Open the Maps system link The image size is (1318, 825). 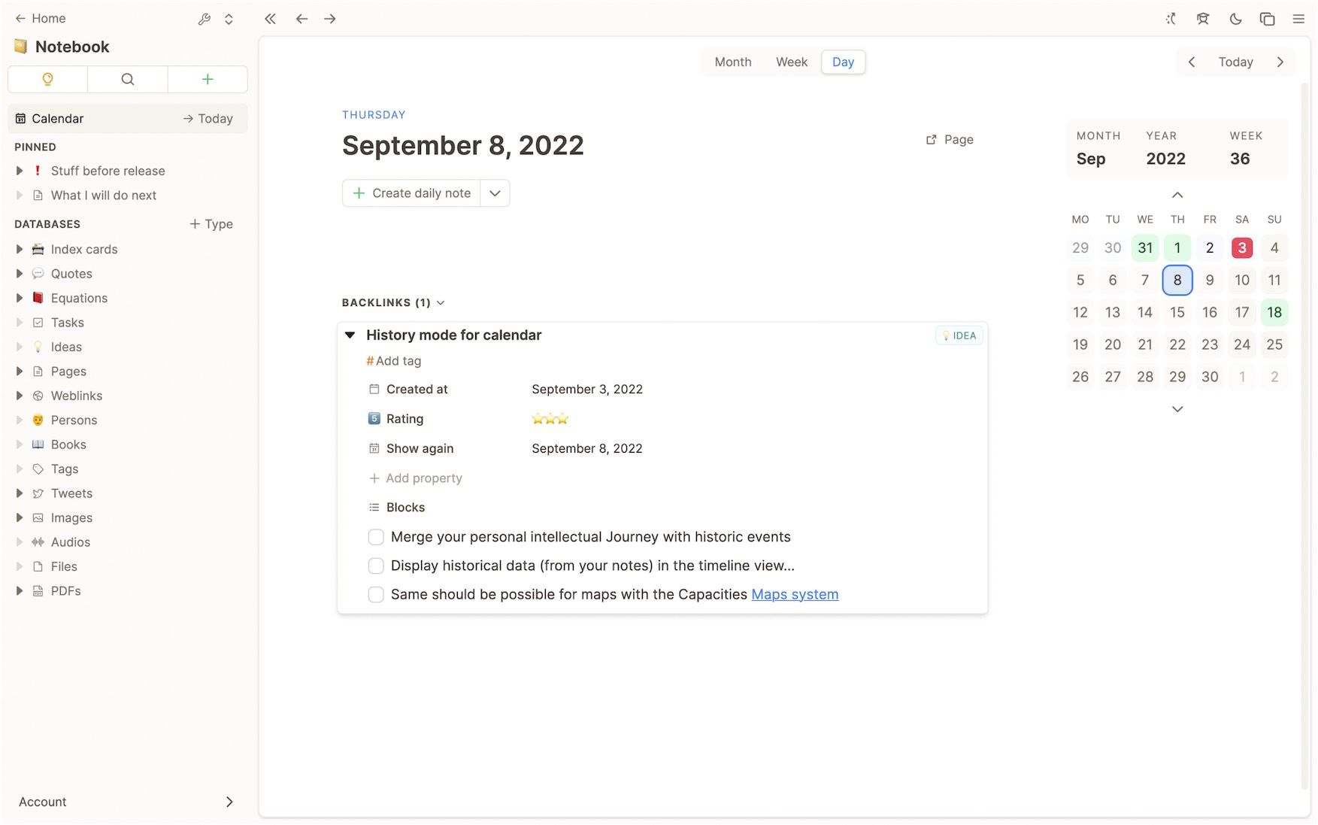[795, 594]
